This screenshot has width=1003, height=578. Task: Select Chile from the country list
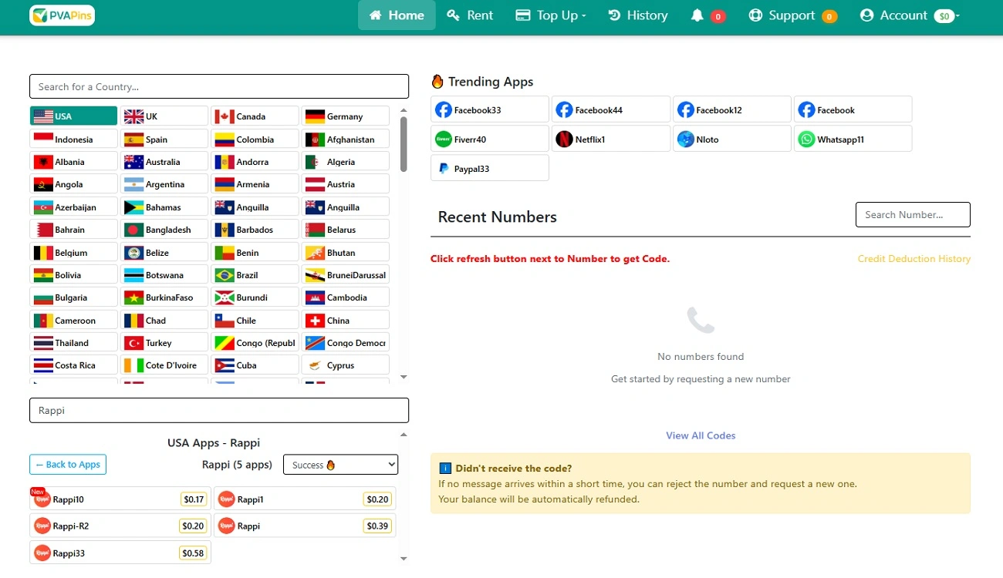tap(255, 321)
